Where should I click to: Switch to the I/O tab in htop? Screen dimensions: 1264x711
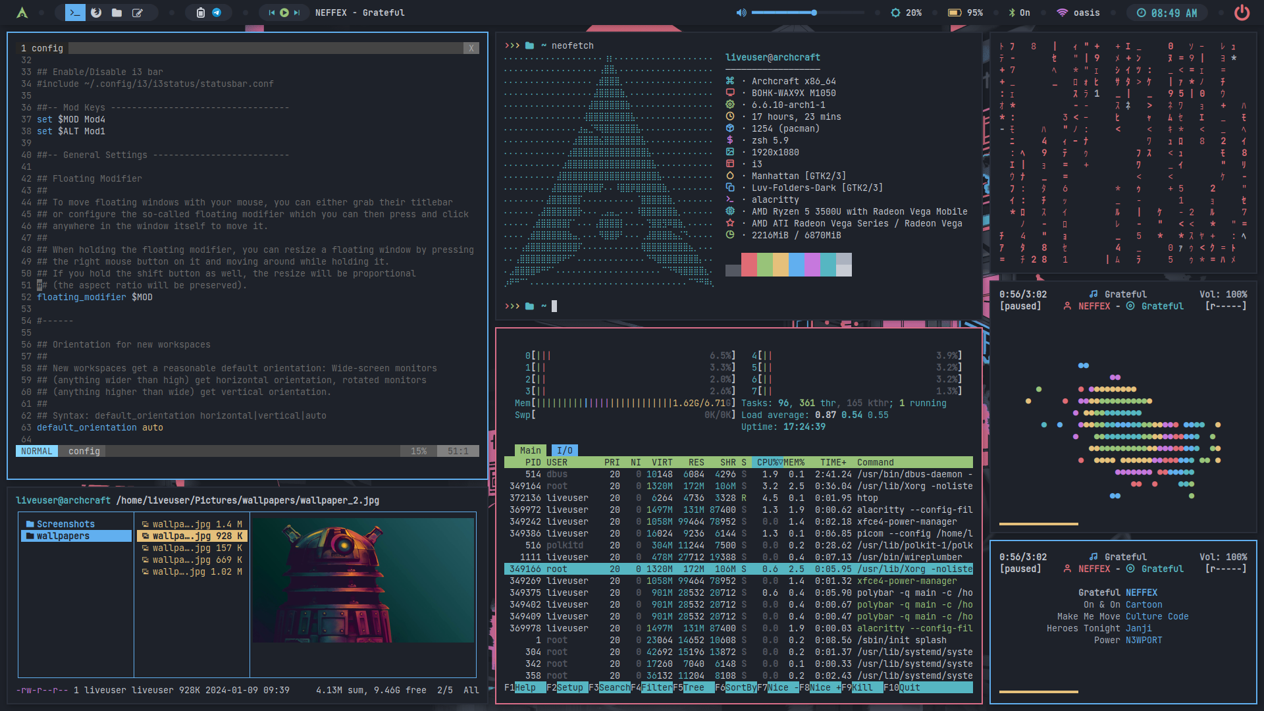[x=564, y=450]
